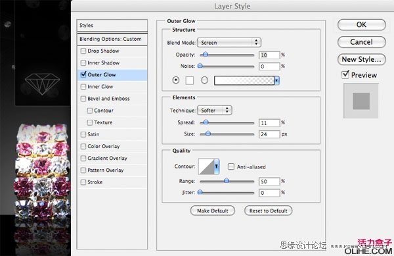Click the white glow color swatch
The height and width of the screenshot is (256, 394).
(x=190, y=80)
